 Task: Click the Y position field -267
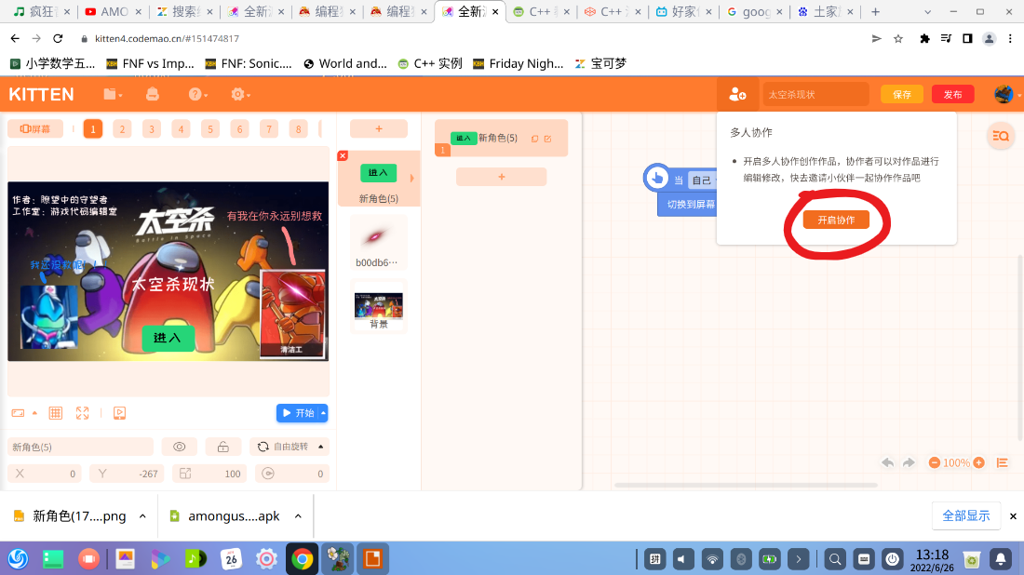click(127, 474)
